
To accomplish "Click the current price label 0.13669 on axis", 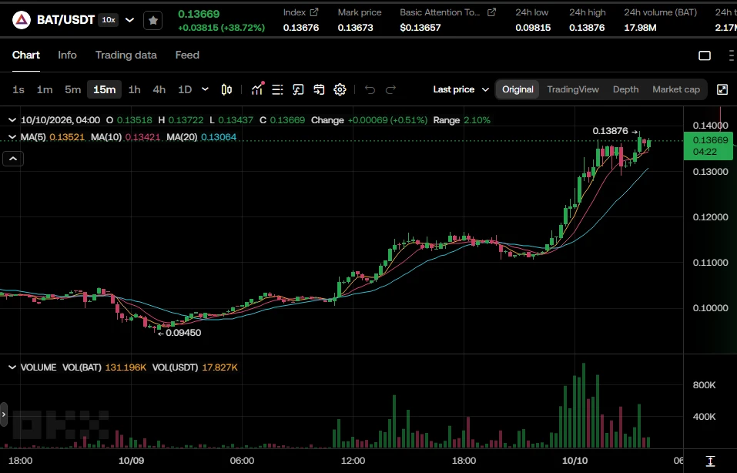I will pyautogui.click(x=709, y=146).
